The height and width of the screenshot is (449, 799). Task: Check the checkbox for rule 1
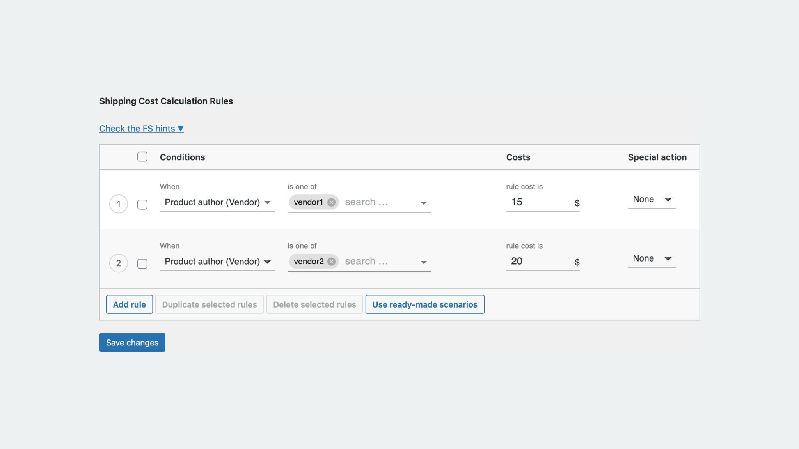[x=142, y=204]
